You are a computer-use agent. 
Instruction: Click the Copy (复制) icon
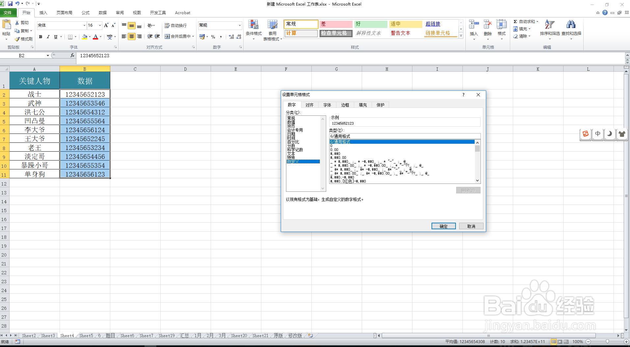tap(17, 31)
